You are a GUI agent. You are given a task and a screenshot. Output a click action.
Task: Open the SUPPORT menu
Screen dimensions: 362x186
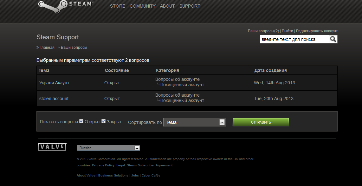point(190,6)
